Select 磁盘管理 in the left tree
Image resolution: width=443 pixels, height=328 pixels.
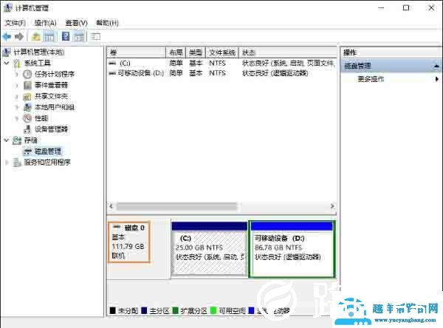coord(48,151)
